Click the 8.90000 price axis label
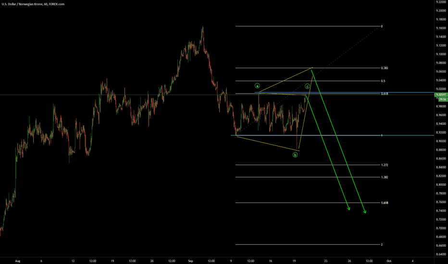The height and width of the screenshot is (264, 448). click(x=441, y=141)
